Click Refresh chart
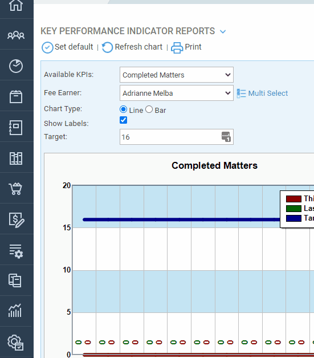The width and height of the screenshot is (314, 358). 132,47
